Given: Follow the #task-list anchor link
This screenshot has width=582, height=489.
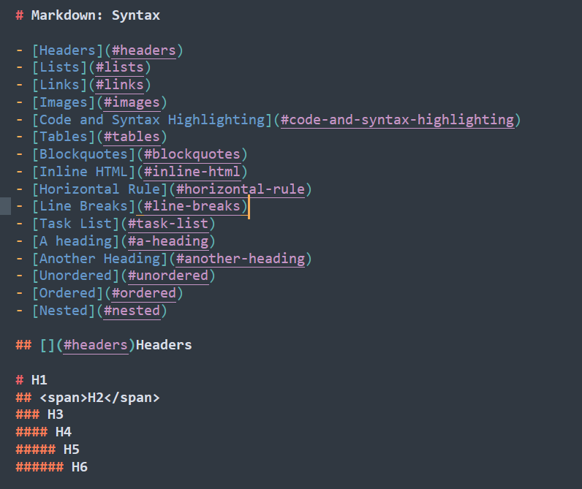Looking at the screenshot, I should [167, 224].
